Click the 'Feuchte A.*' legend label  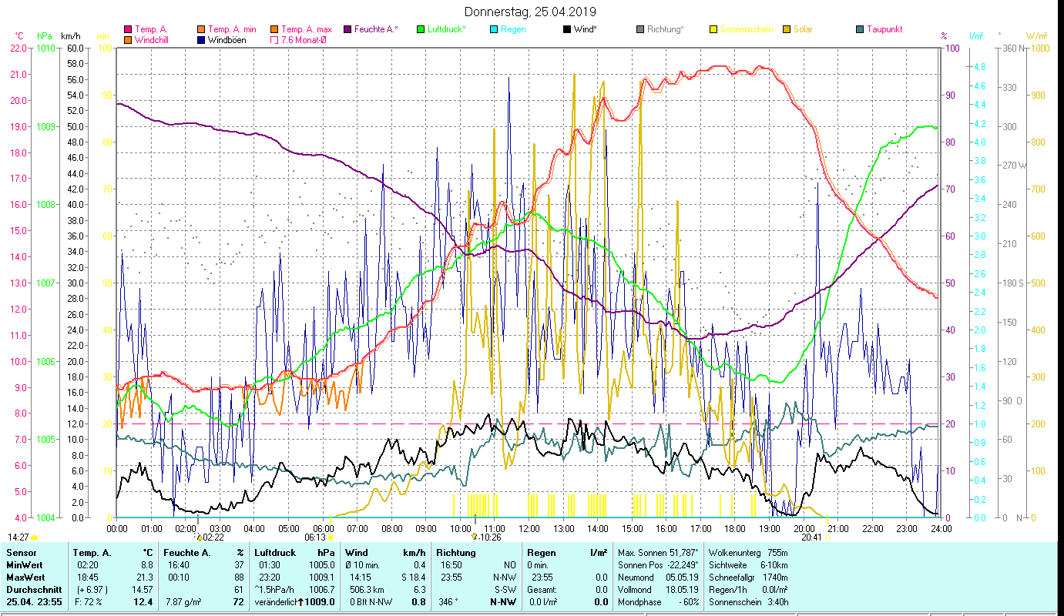(376, 29)
